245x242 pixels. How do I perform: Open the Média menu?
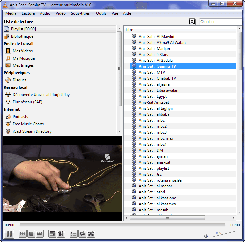click(11, 13)
